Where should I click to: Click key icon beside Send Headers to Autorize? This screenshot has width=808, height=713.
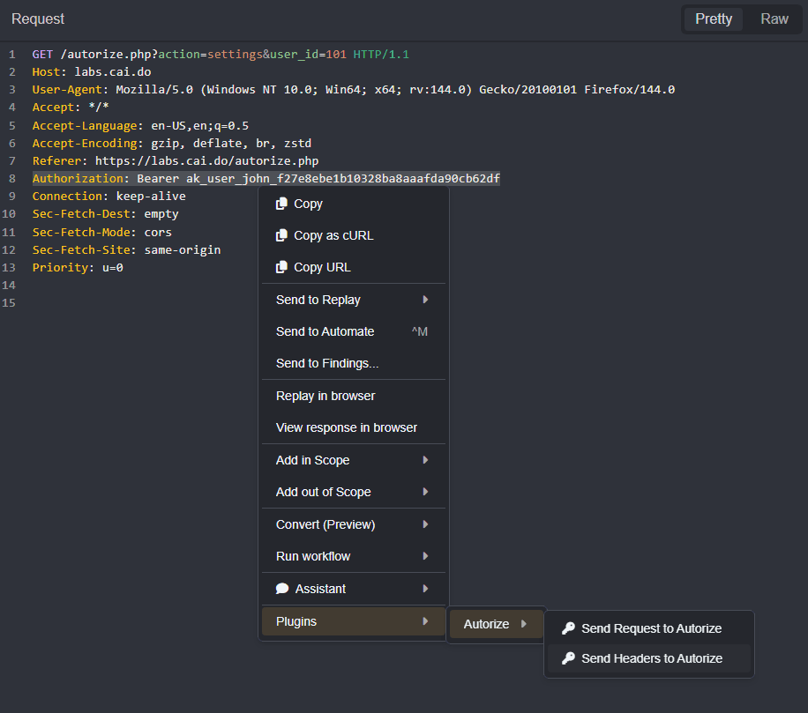[568, 658]
